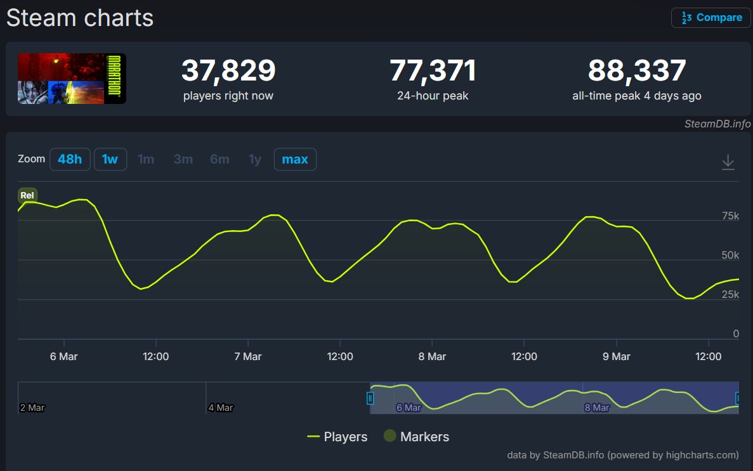Click the highlighted navigator range near 6 Mar

554,398
